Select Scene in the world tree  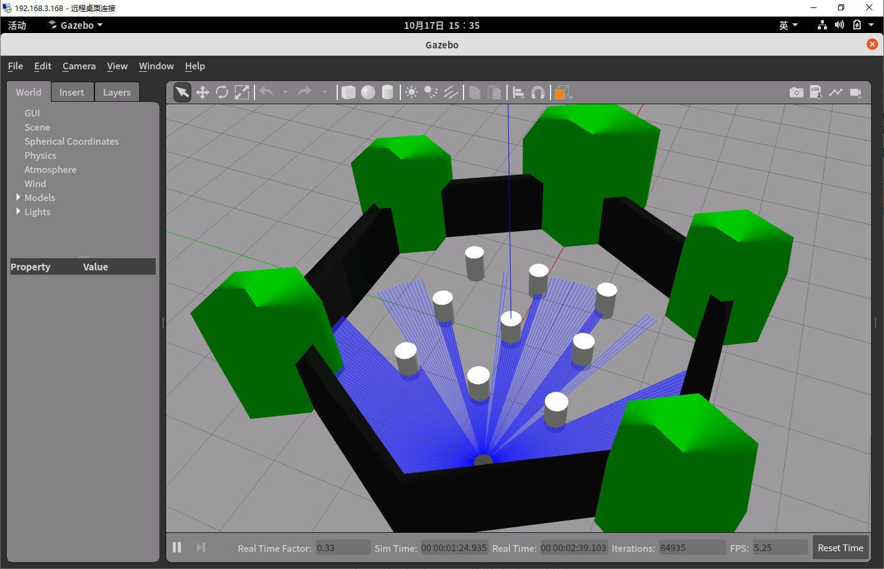pos(37,128)
